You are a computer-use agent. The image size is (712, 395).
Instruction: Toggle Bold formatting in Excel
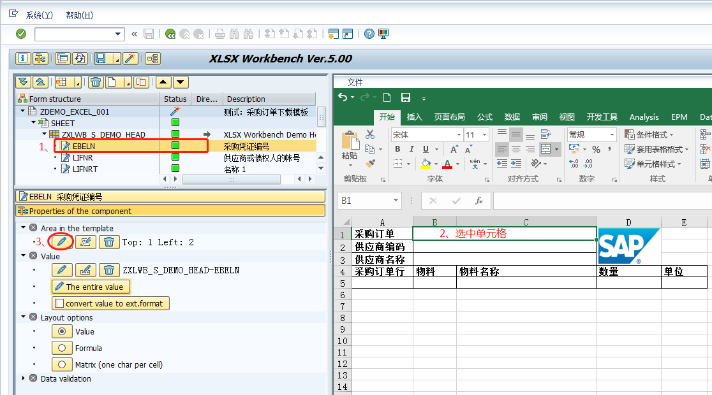[397, 149]
